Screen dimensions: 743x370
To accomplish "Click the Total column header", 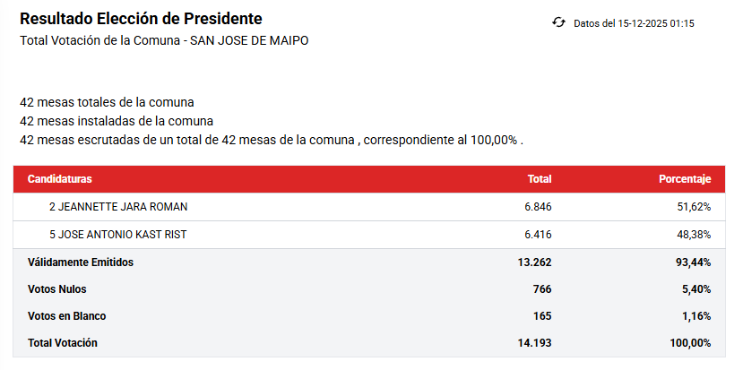I will (x=539, y=179).
